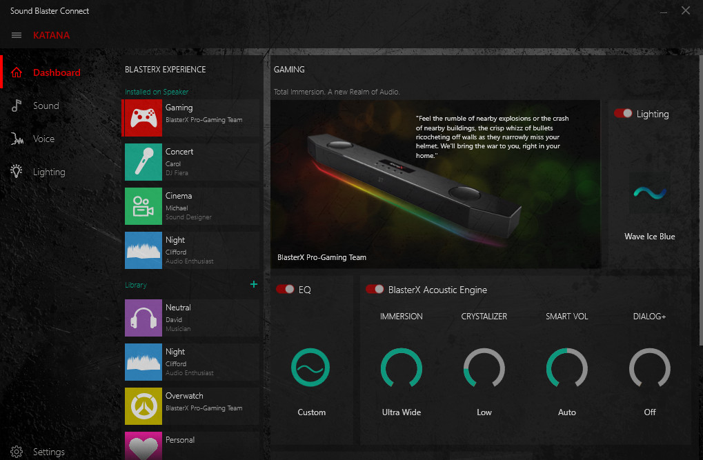Screen dimensions: 703x460
Task: Adjust the Smart Vol dial set to Auto
Action: pyautogui.click(x=566, y=368)
